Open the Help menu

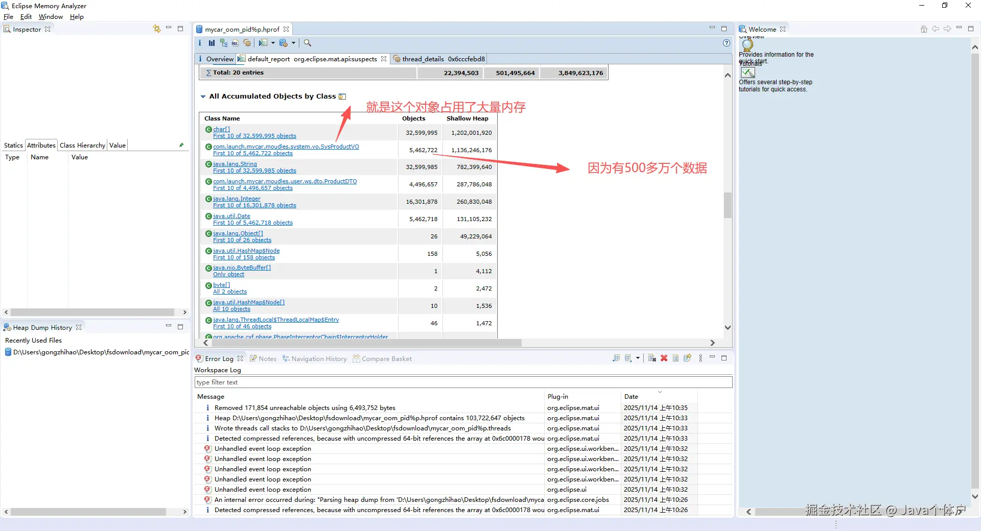coord(77,17)
